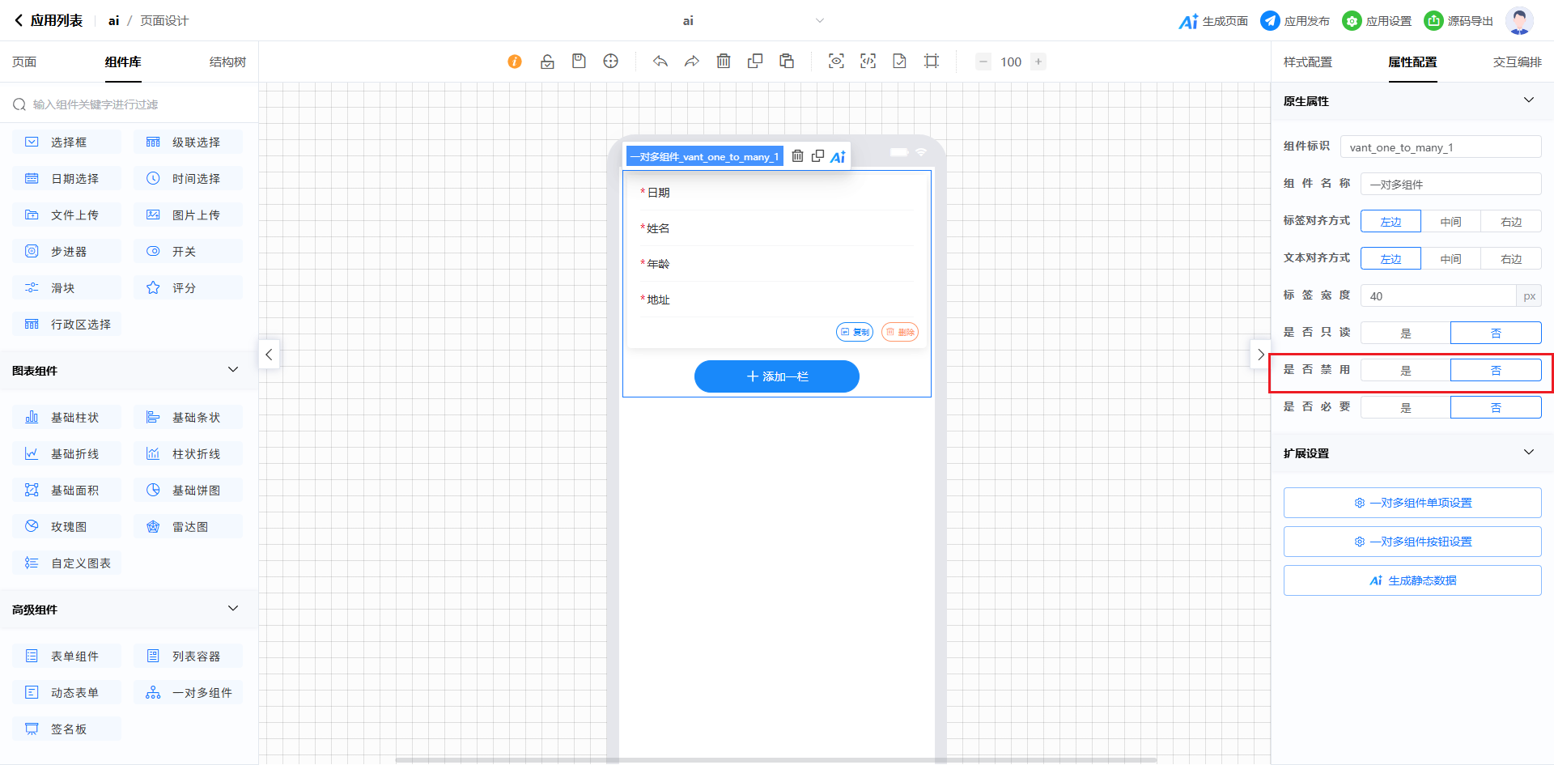Collapse the 原生属性 section

coord(1528,100)
